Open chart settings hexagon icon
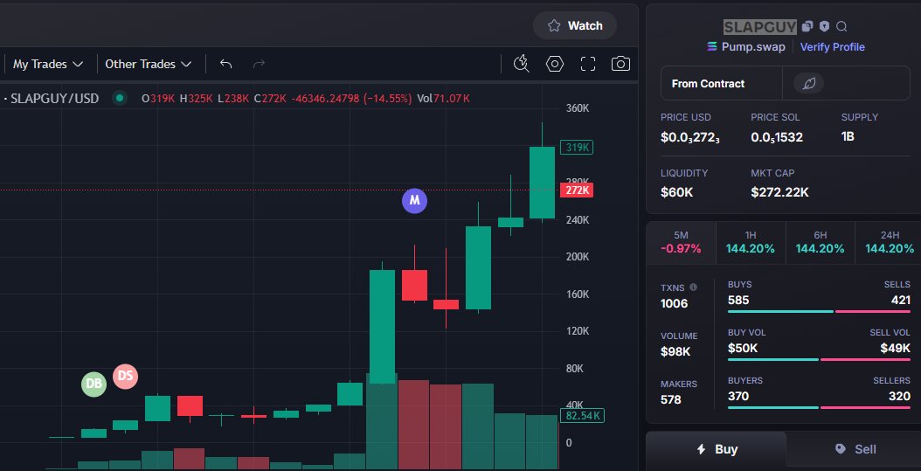Viewport: 921px width, 471px height. pos(555,64)
